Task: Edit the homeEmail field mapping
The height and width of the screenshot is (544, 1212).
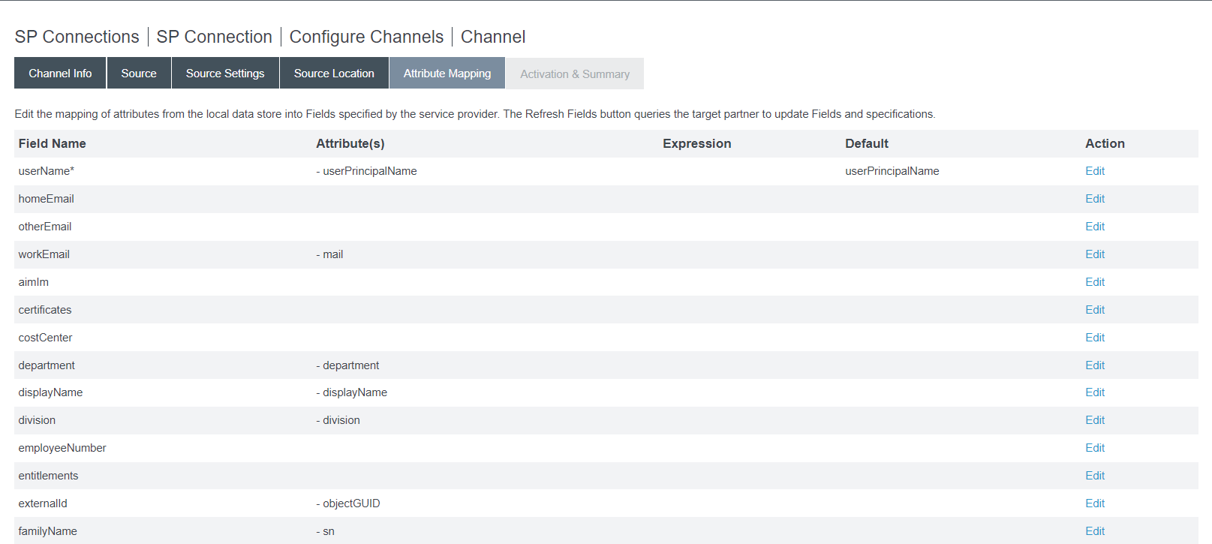Action: coord(1095,199)
